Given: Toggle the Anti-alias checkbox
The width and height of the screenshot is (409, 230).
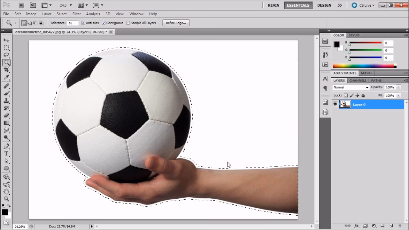Looking at the screenshot, I should tap(83, 23).
